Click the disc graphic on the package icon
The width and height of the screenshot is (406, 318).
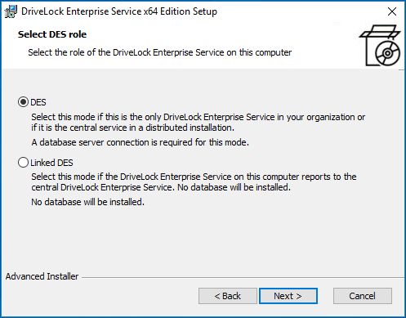388,53
